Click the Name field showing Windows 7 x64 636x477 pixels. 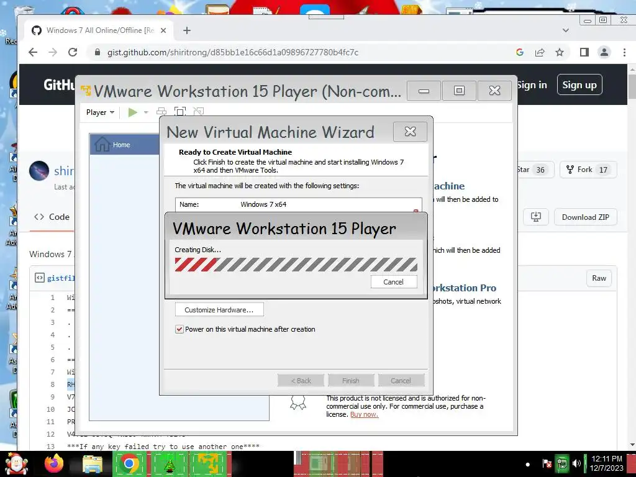point(299,204)
